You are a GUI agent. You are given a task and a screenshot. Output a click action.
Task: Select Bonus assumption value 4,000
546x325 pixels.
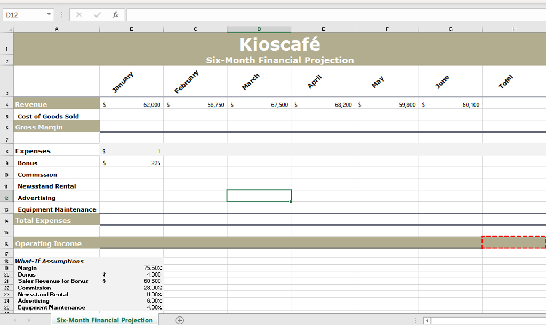131,274
